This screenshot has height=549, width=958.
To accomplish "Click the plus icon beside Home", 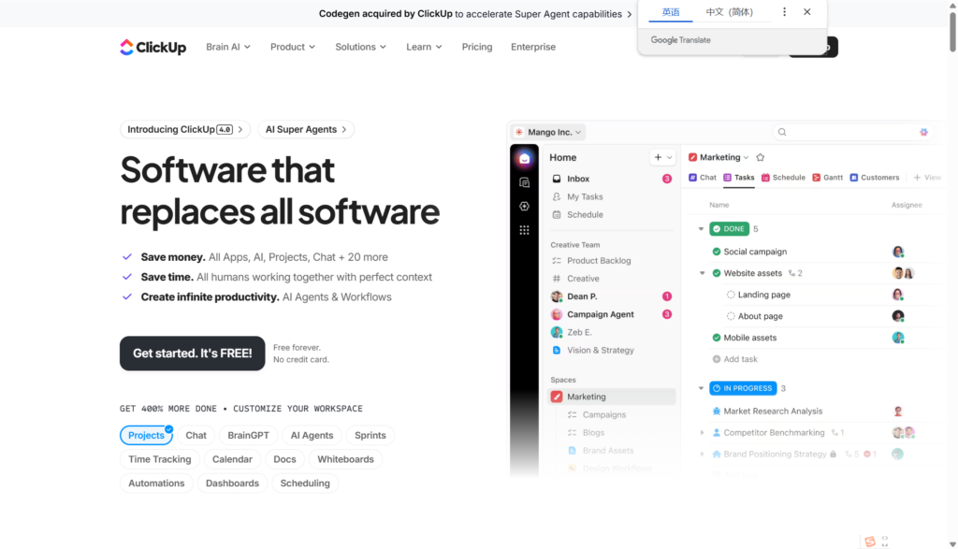I will pyautogui.click(x=658, y=157).
